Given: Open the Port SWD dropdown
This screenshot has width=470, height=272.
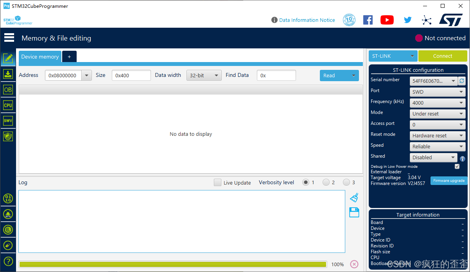Looking at the screenshot, I should (438, 92).
